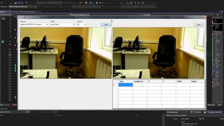This screenshot has height=126, width=224.
Task: Close the Form1 window
Action: click(204, 17)
